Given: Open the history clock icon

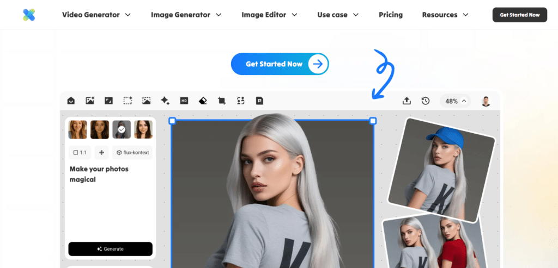Looking at the screenshot, I should tap(426, 101).
